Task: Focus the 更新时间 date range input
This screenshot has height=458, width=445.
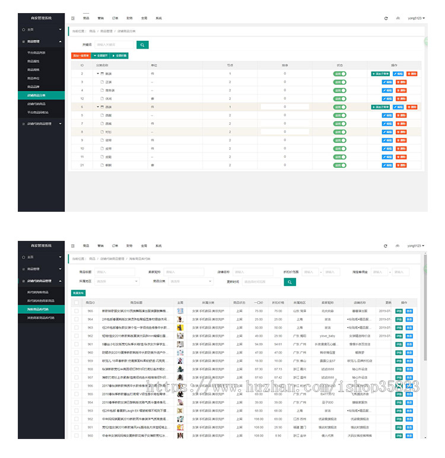Action: (262, 282)
